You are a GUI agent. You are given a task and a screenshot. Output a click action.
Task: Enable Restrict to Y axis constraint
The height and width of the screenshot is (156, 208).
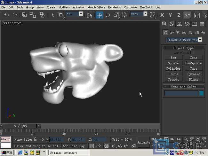tap(170, 15)
